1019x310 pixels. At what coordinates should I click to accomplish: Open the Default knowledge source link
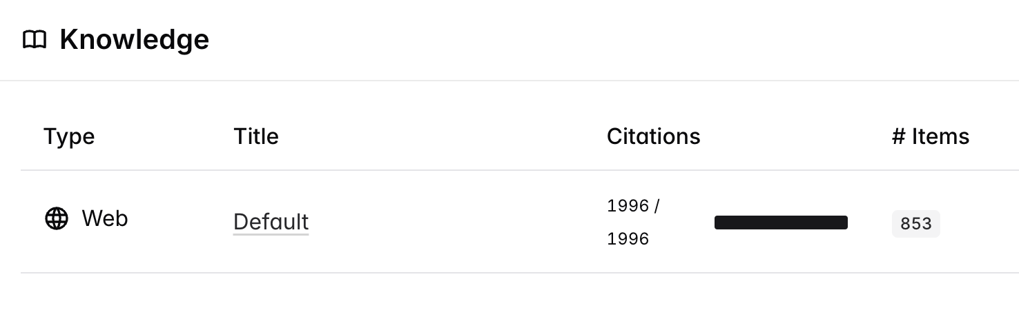pos(271,222)
